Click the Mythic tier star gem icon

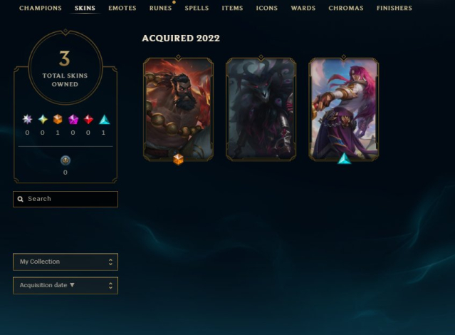pyautogui.click(x=43, y=119)
